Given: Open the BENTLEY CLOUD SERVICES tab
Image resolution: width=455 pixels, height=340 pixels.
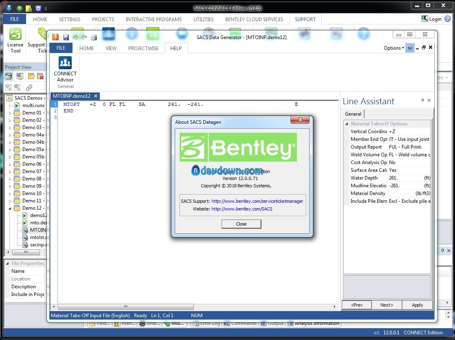Looking at the screenshot, I should coord(254,19).
